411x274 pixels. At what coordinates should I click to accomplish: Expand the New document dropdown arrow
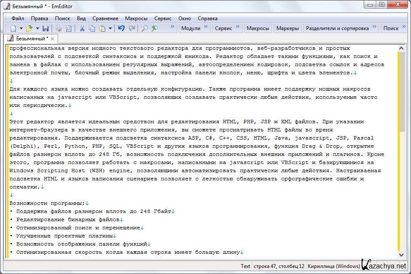(21, 28)
